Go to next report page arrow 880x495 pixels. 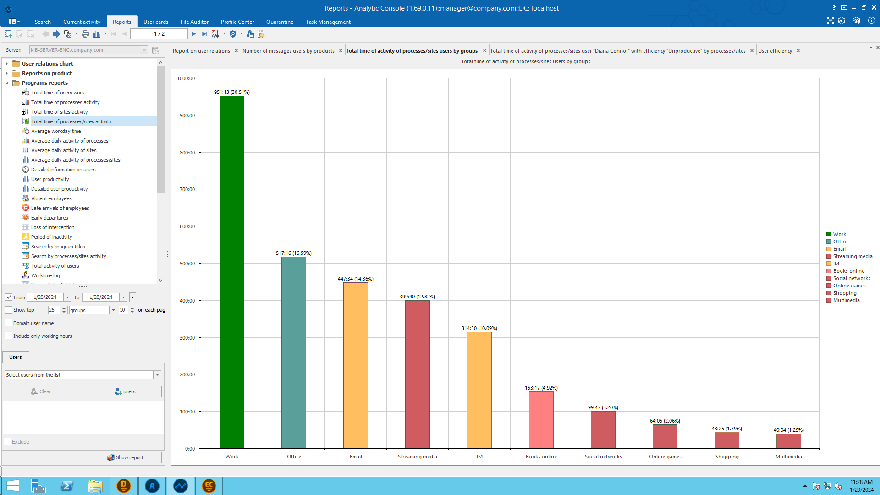[x=194, y=34]
